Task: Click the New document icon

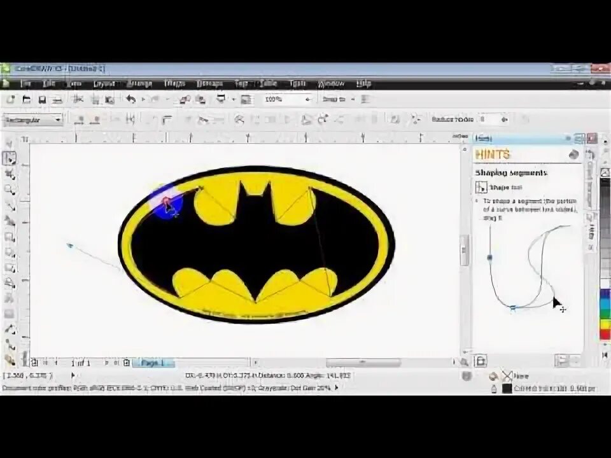Action: point(11,100)
